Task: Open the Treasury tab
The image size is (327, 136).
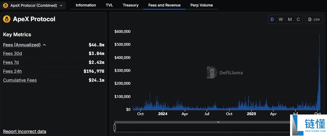Action: [130, 5]
